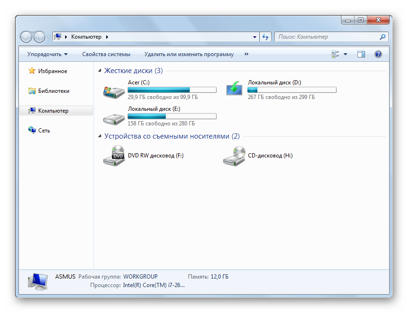Screen dimensions: 408x313
Task: Open Библиотеки in the navigation pane
Action: (53, 91)
